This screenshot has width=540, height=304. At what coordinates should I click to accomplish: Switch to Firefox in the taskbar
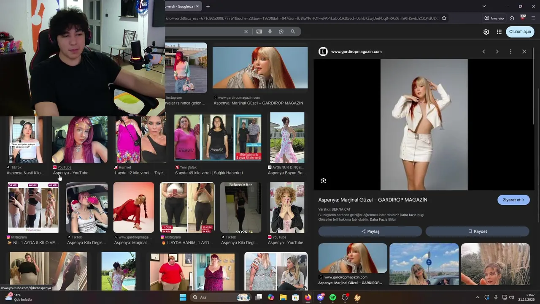click(308, 297)
